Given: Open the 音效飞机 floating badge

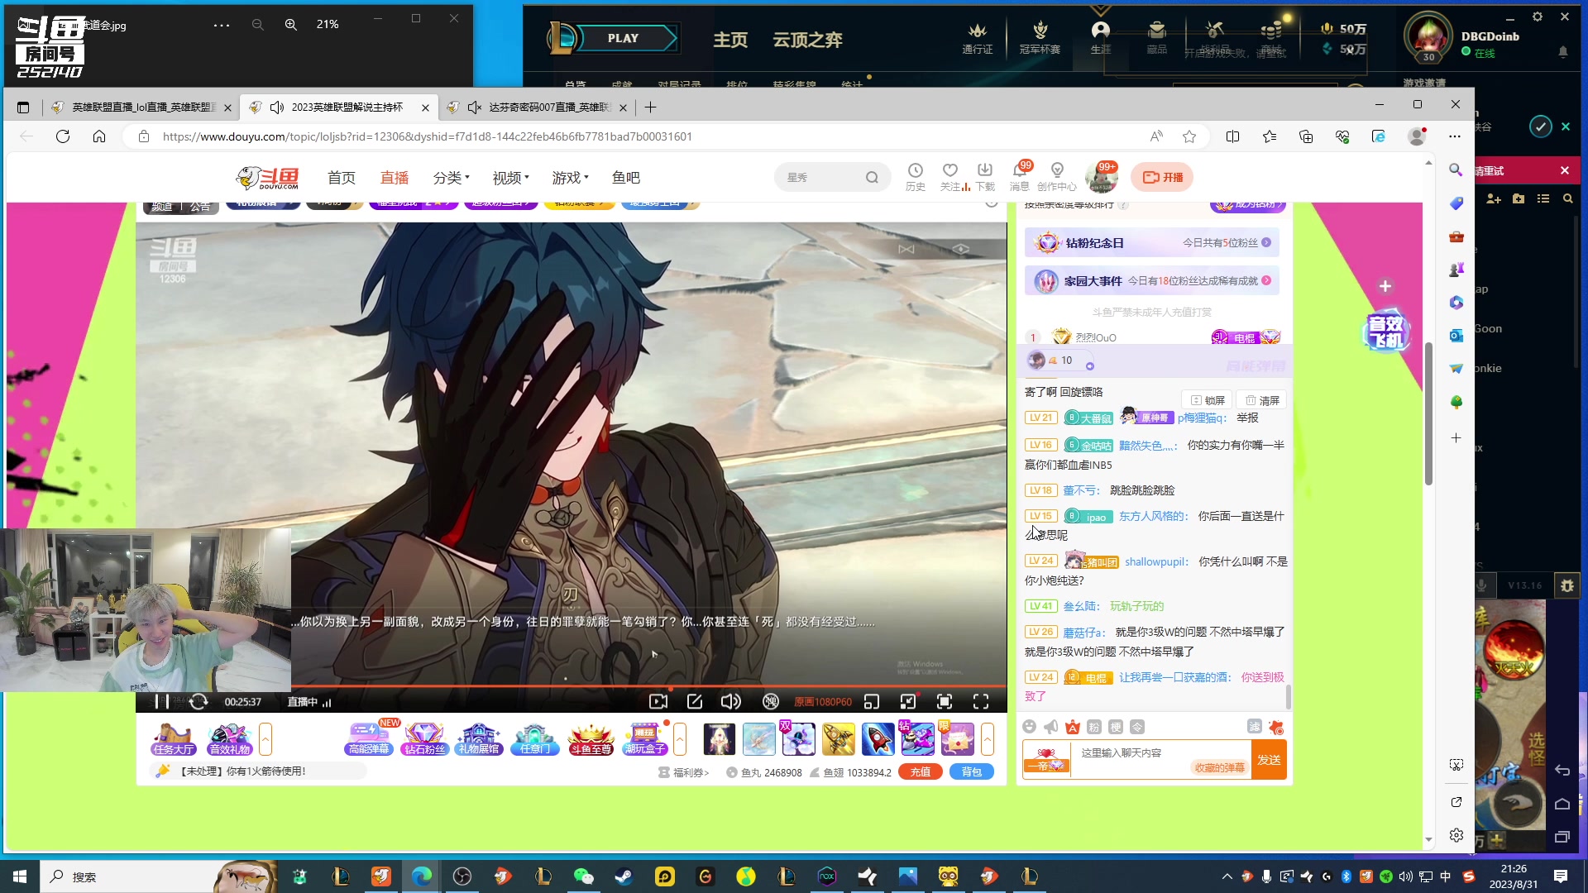Looking at the screenshot, I should [x=1386, y=332].
